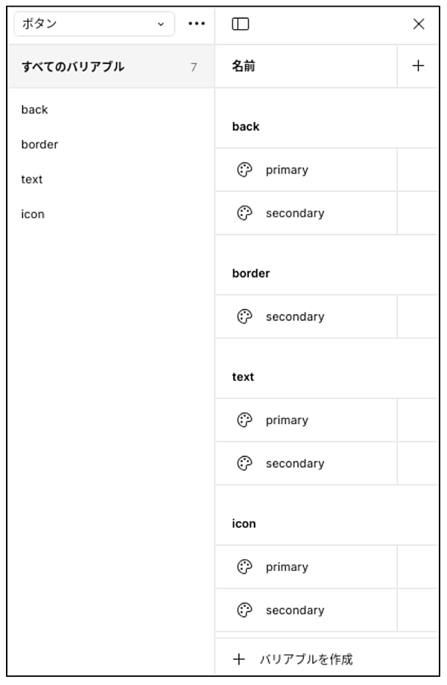This screenshot has width=447, height=685.
Task: Open the three-dot more options menu
Action: [x=196, y=24]
